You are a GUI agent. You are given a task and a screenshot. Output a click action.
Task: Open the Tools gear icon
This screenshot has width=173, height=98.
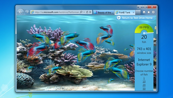pos(153,12)
